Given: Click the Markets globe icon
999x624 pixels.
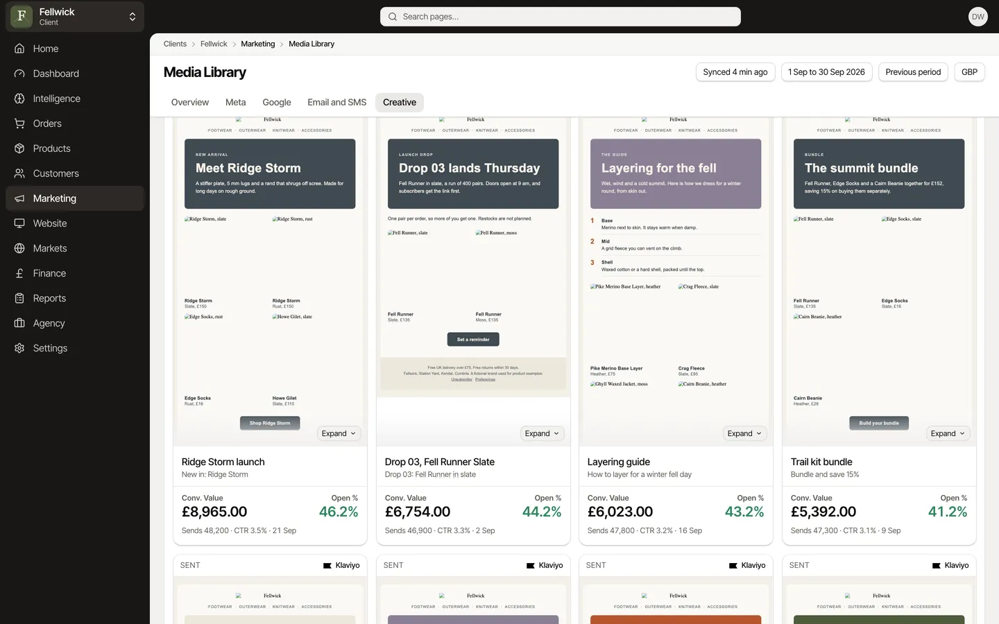Looking at the screenshot, I should [19, 248].
